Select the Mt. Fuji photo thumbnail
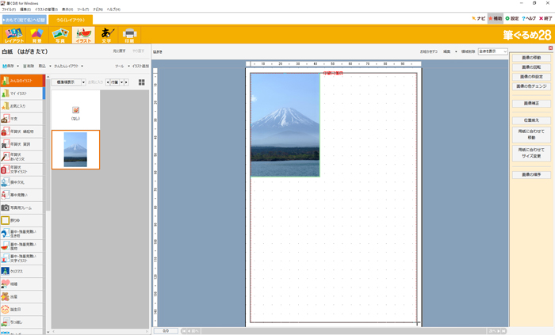This screenshot has width=555, height=335. tap(75, 149)
